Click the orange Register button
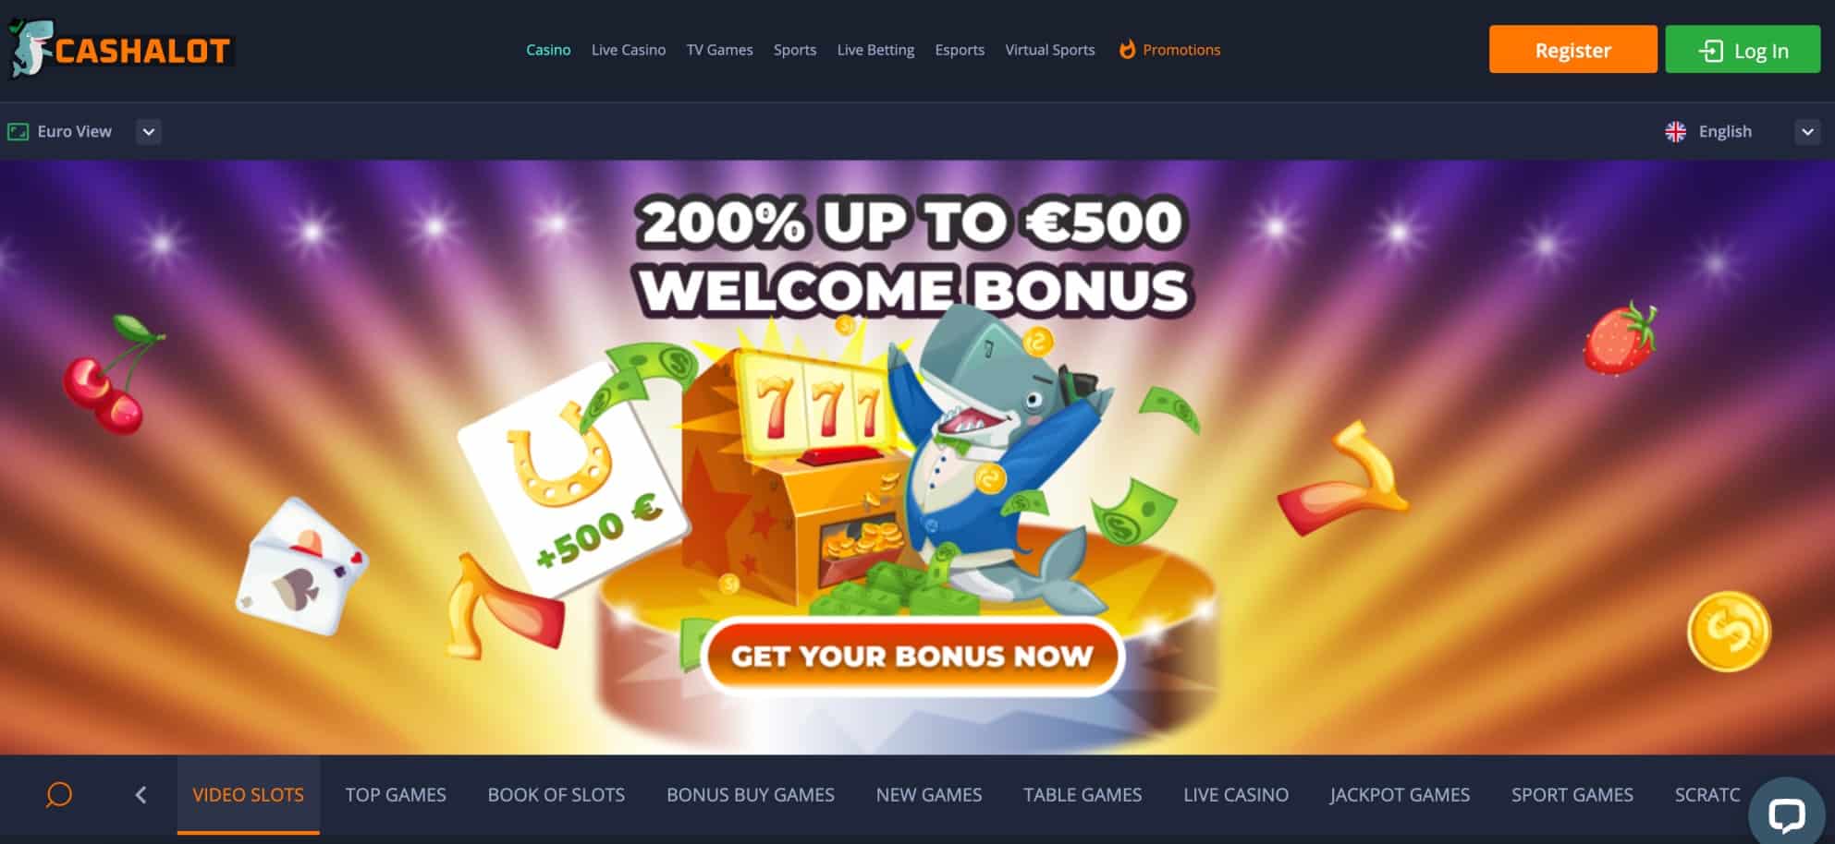Viewport: 1835px width, 844px height. point(1572,50)
